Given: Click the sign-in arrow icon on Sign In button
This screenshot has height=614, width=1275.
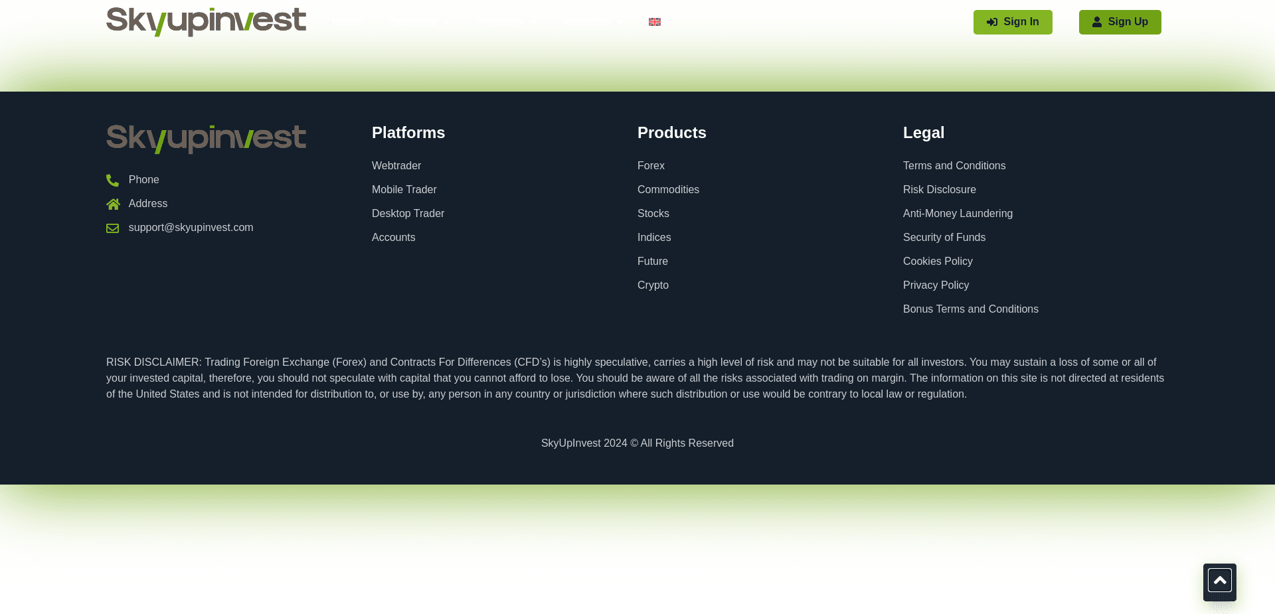Looking at the screenshot, I should tap(993, 22).
